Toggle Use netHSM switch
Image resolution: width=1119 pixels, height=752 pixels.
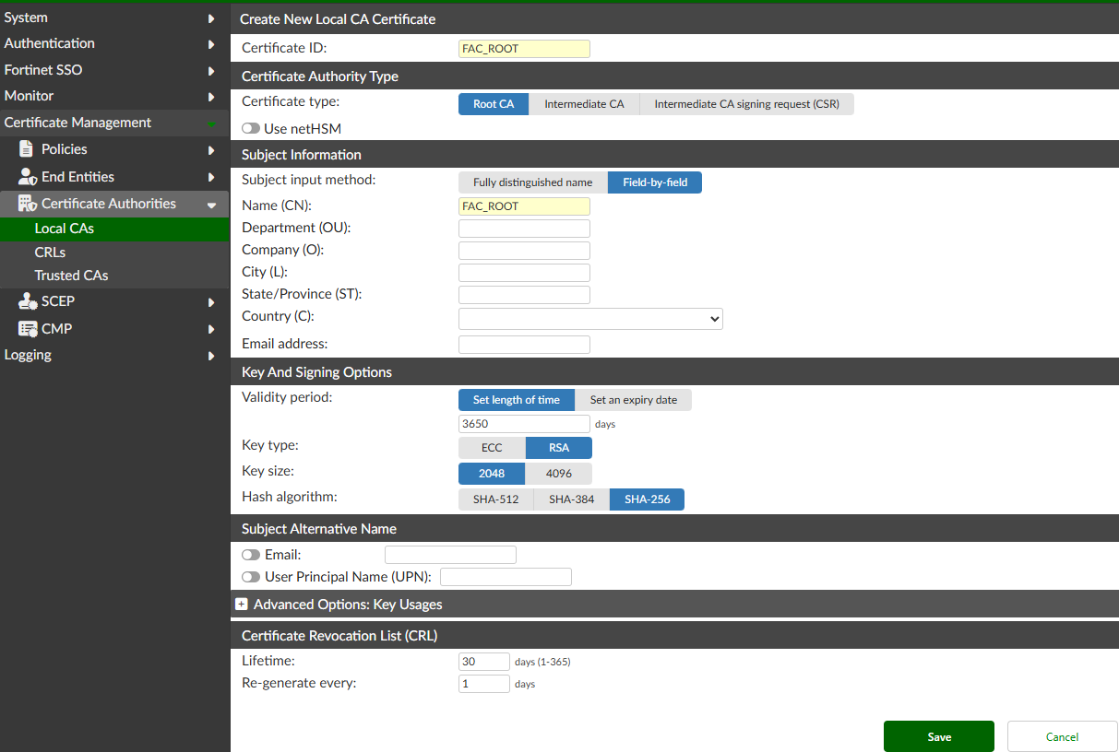(x=251, y=129)
